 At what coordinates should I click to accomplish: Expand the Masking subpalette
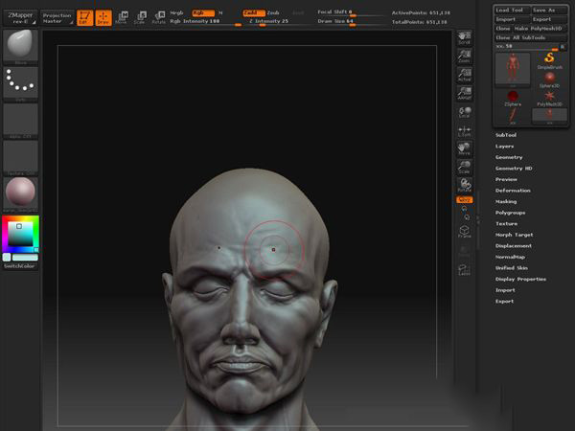point(506,201)
